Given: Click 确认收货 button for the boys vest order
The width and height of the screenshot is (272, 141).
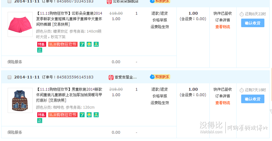Looking at the screenshot, I should (x=253, y=99).
